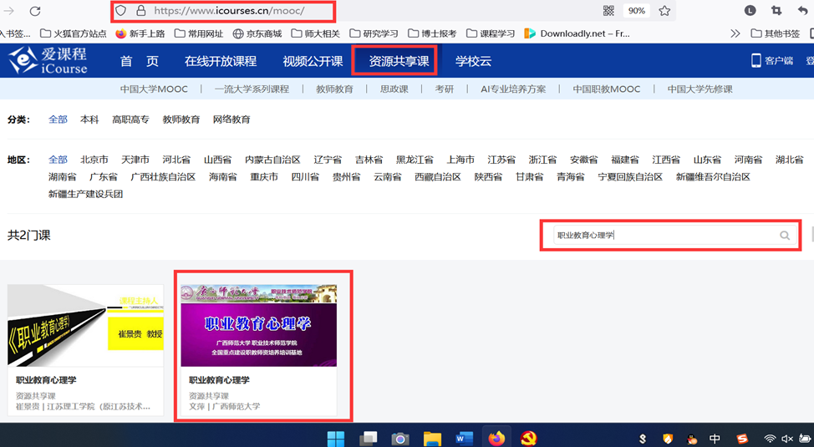Open the 师大相关 bookmark folder
The height and width of the screenshot is (447, 814).
pos(316,33)
